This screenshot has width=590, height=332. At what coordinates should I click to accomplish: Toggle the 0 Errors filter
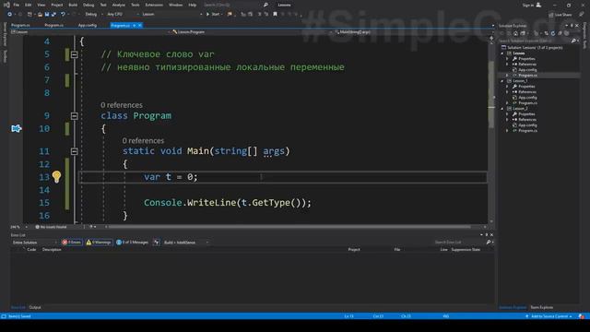point(72,243)
